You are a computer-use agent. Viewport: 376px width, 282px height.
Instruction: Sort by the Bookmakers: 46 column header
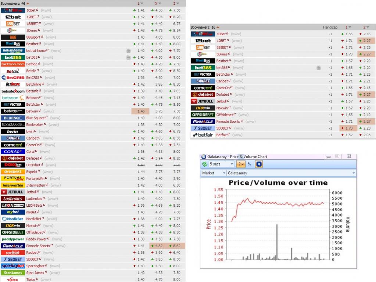click(x=15, y=3)
